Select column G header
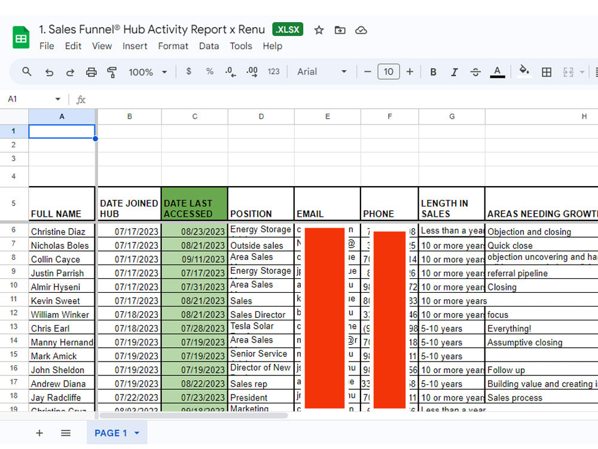Viewport: 598px width, 449px height. pyautogui.click(x=451, y=117)
